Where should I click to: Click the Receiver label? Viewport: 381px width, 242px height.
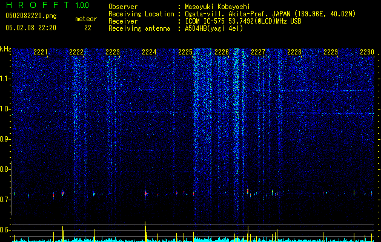tap(123, 21)
